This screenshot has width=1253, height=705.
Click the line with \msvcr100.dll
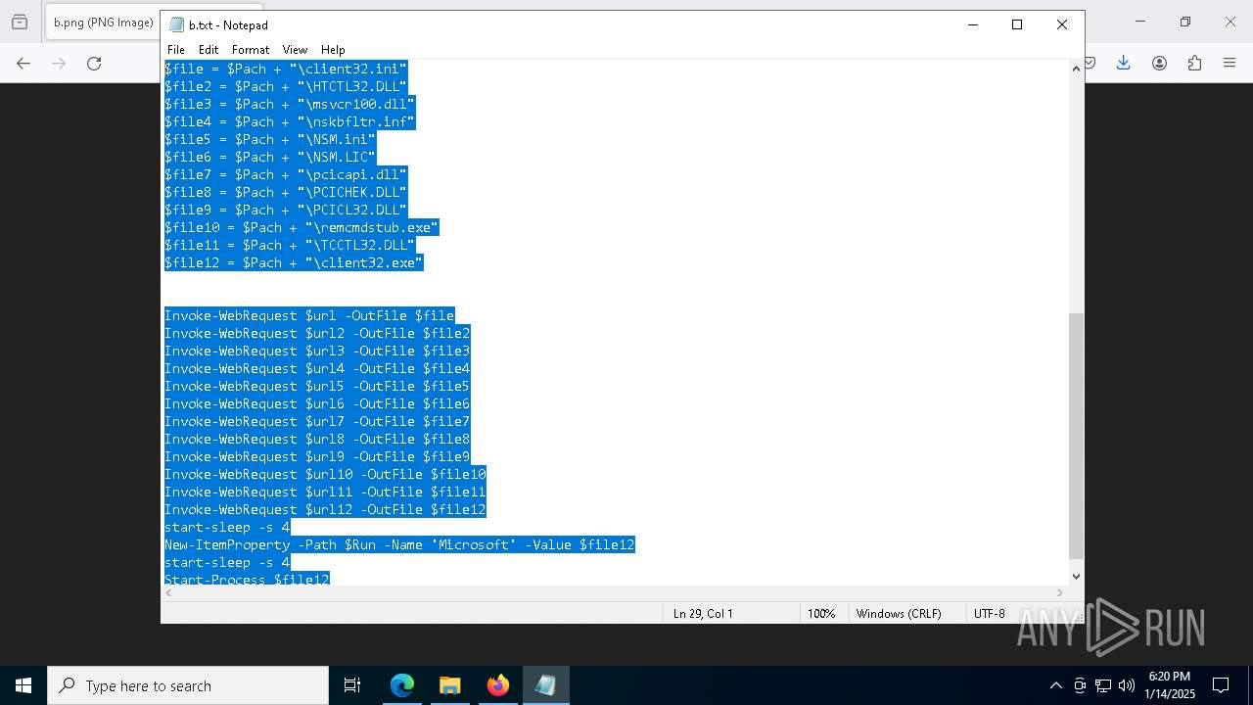tap(290, 104)
